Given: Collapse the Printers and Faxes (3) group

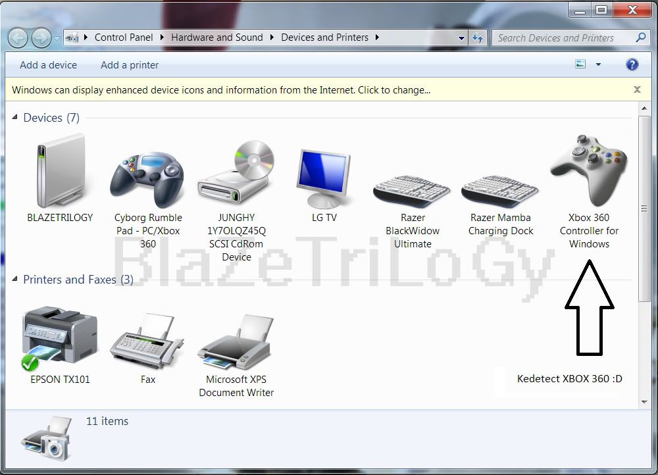Looking at the screenshot, I should pos(14,279).
